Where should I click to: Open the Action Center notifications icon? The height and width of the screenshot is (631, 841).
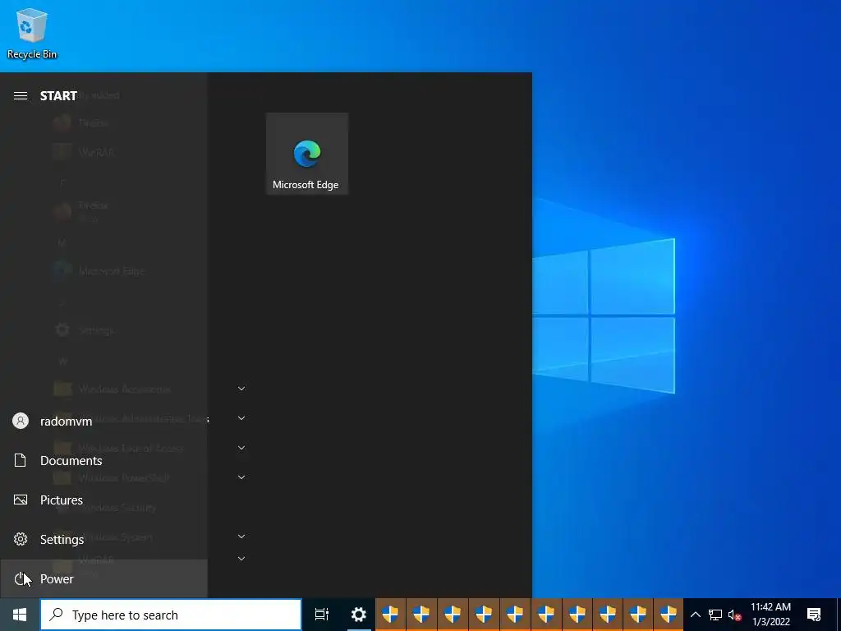[x=814, y=615]
